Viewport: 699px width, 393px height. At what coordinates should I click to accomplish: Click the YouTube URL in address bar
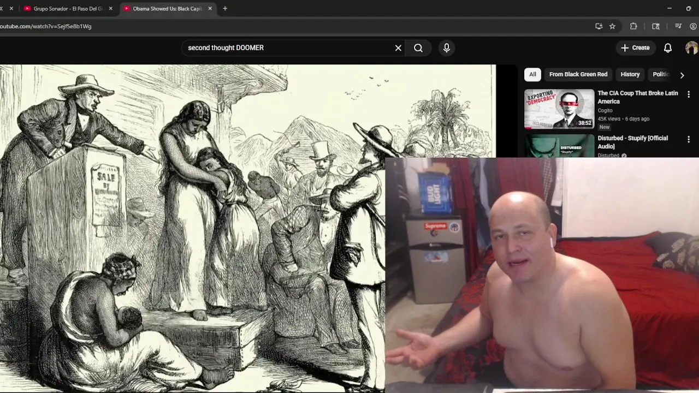coord(46,26)
